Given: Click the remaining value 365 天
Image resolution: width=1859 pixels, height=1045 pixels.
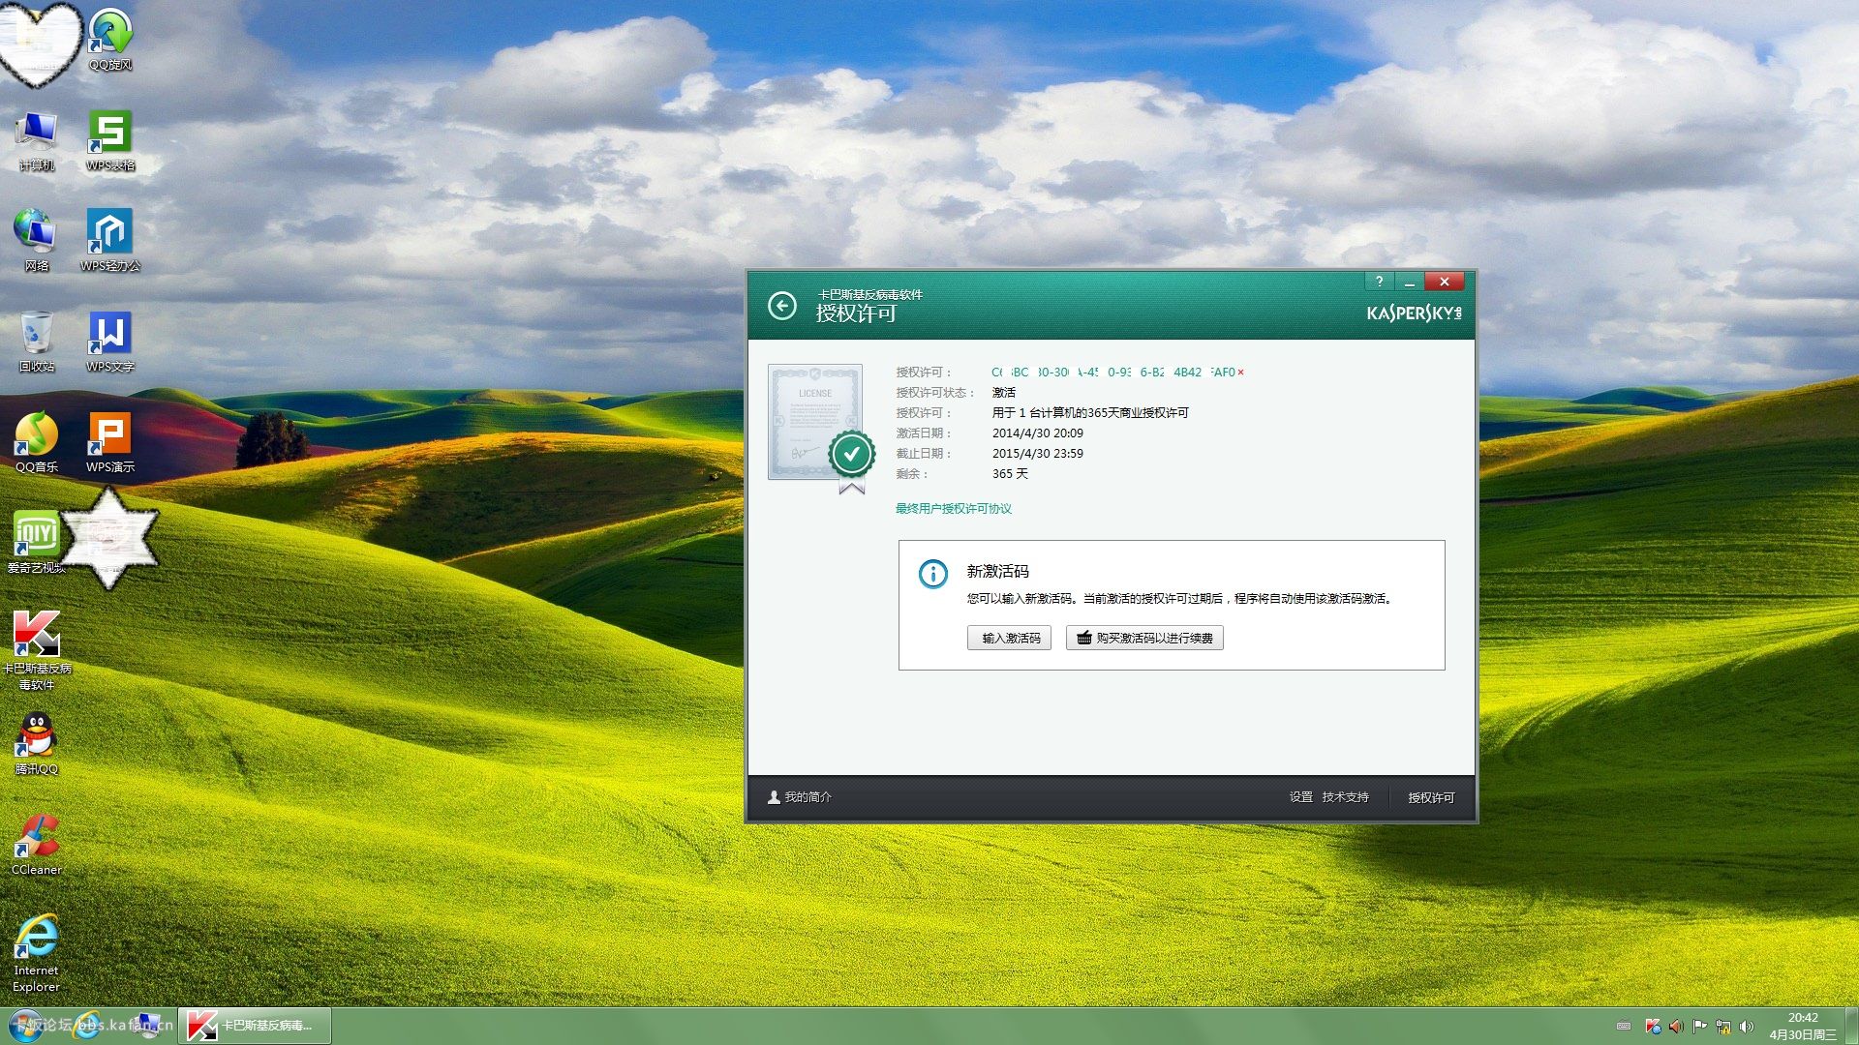Looking at the screenshot, I should [x=1010, y=474].
